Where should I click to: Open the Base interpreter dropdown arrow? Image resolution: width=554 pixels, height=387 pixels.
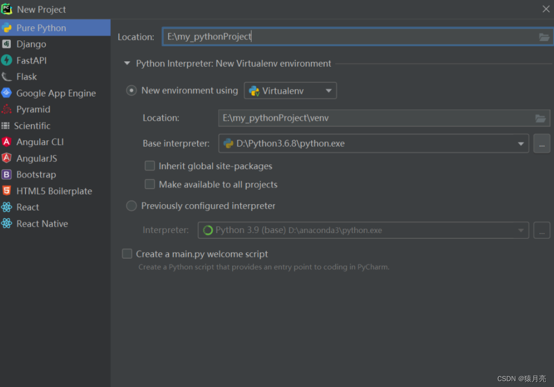coord(520,144)
